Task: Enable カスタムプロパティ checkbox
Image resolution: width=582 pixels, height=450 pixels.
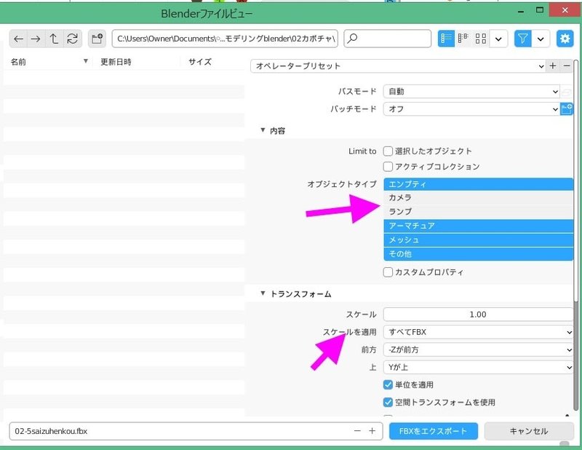Action: 388,272
